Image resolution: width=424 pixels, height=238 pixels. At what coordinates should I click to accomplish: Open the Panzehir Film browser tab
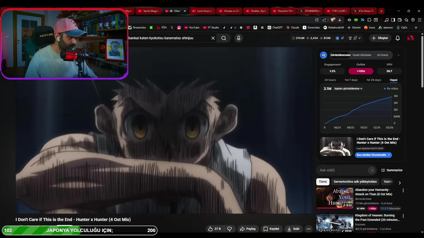[283, 11]
